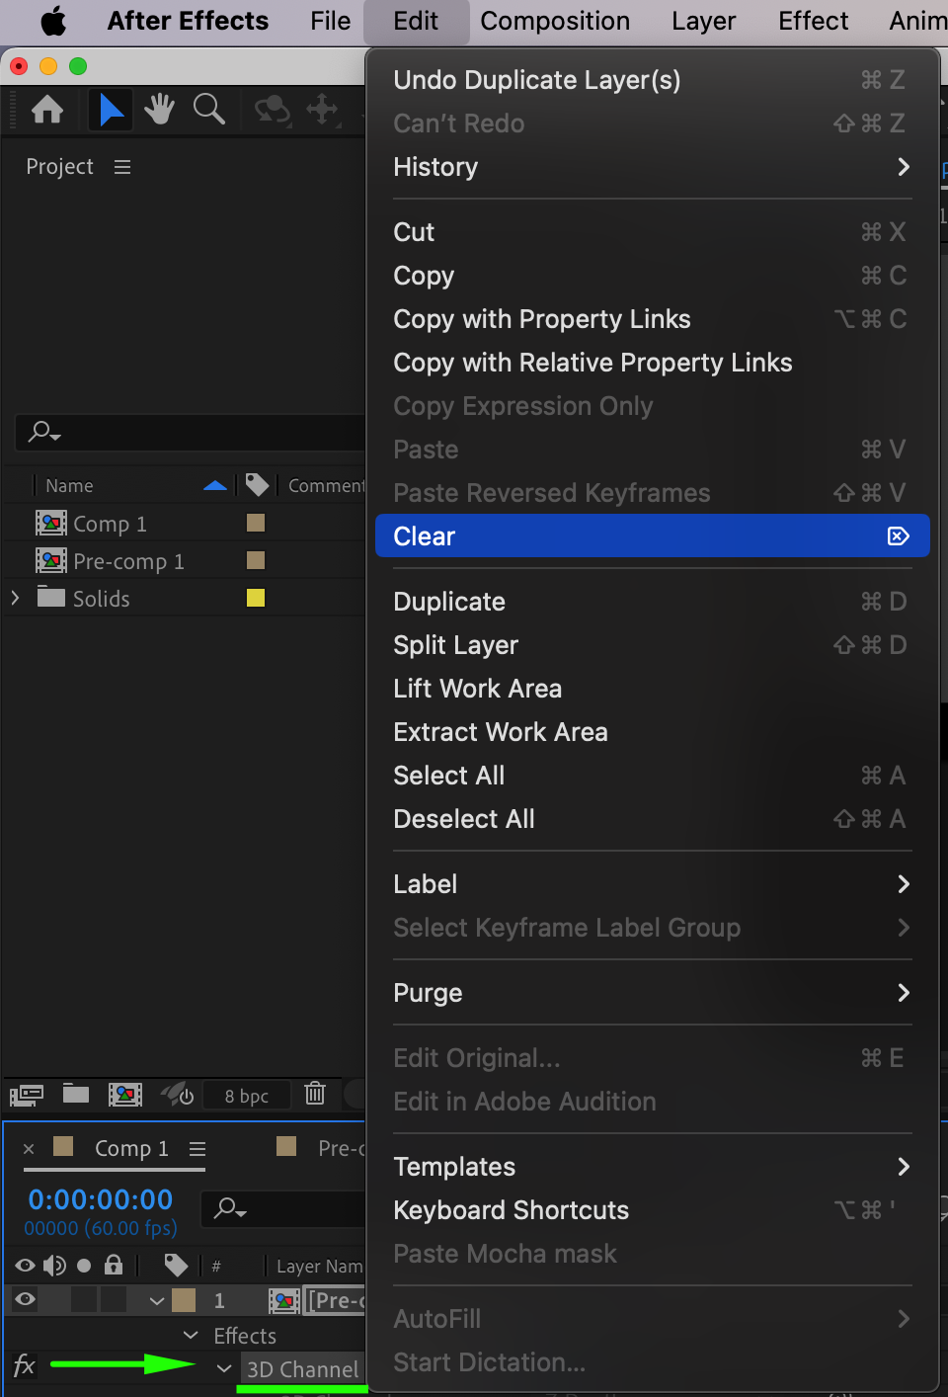The height and width of the screenshot is (1397, 948).
Task: Collapse the 3D Channel effect
Action: (x=224, y=1369)
